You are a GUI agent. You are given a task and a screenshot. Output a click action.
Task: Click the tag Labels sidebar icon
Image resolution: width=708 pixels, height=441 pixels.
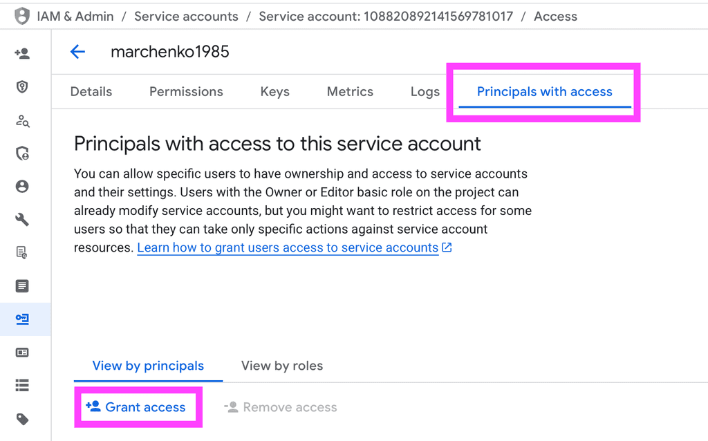(22, 418)
